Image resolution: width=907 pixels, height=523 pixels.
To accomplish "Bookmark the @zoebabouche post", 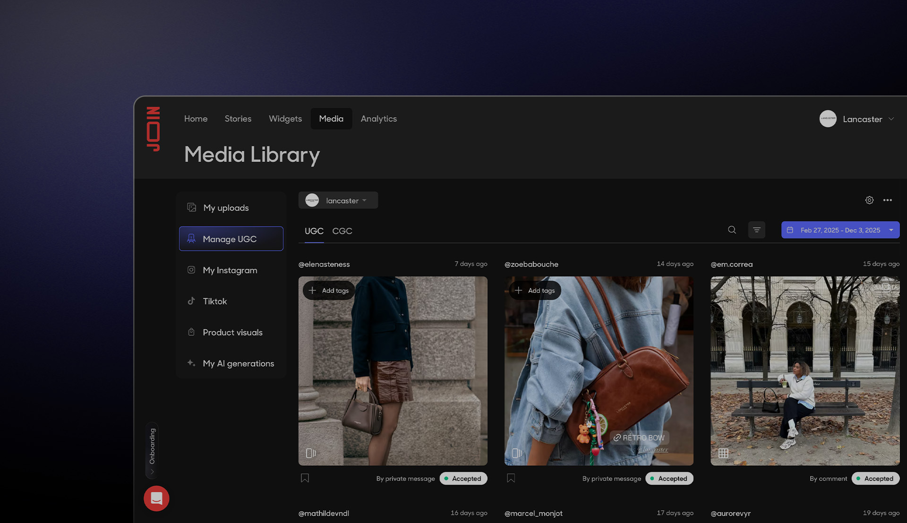I will pos(511,478).
